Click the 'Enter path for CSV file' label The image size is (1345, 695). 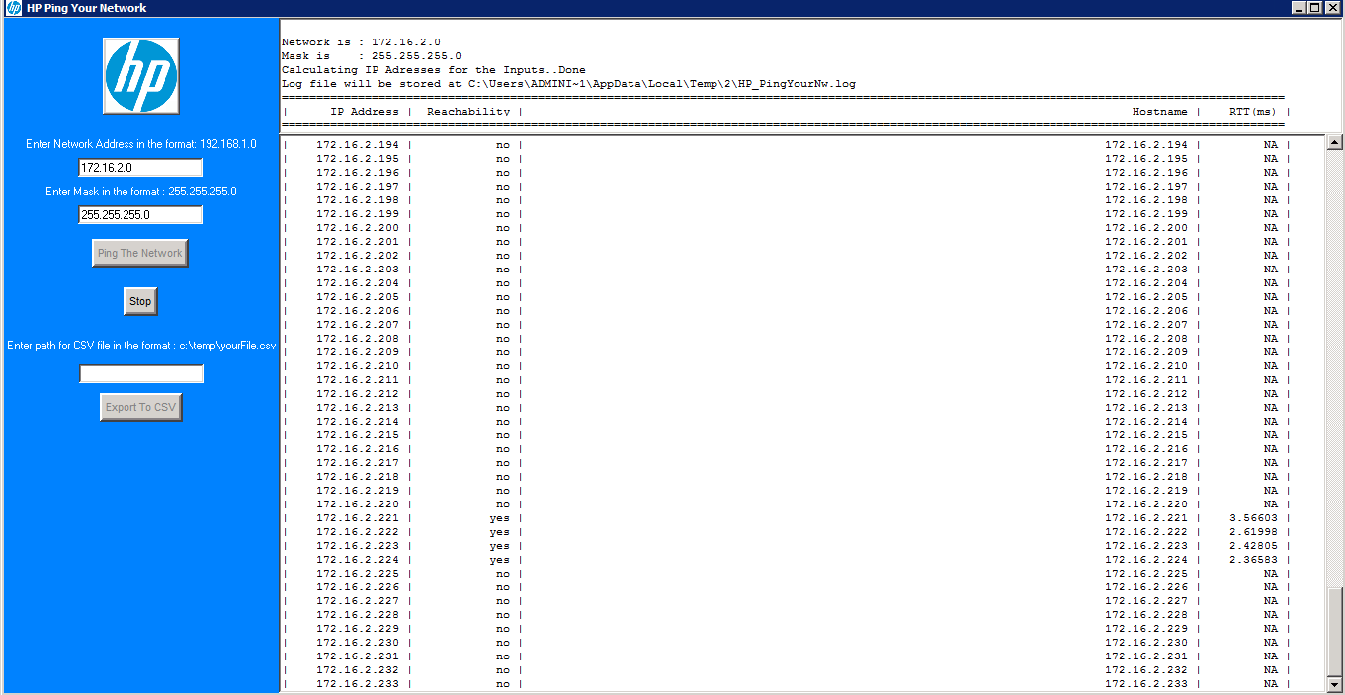141,346
